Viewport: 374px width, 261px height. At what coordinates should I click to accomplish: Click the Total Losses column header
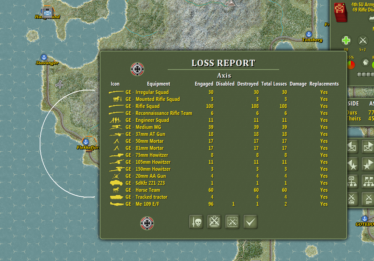274,84
